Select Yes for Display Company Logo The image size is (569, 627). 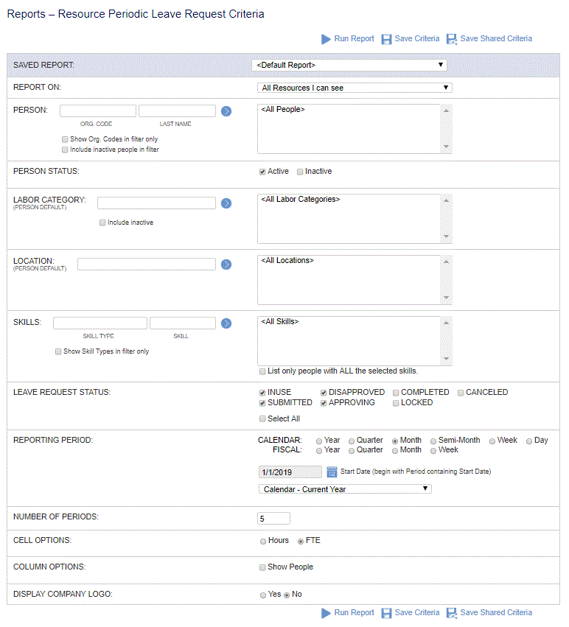point(263,595)
